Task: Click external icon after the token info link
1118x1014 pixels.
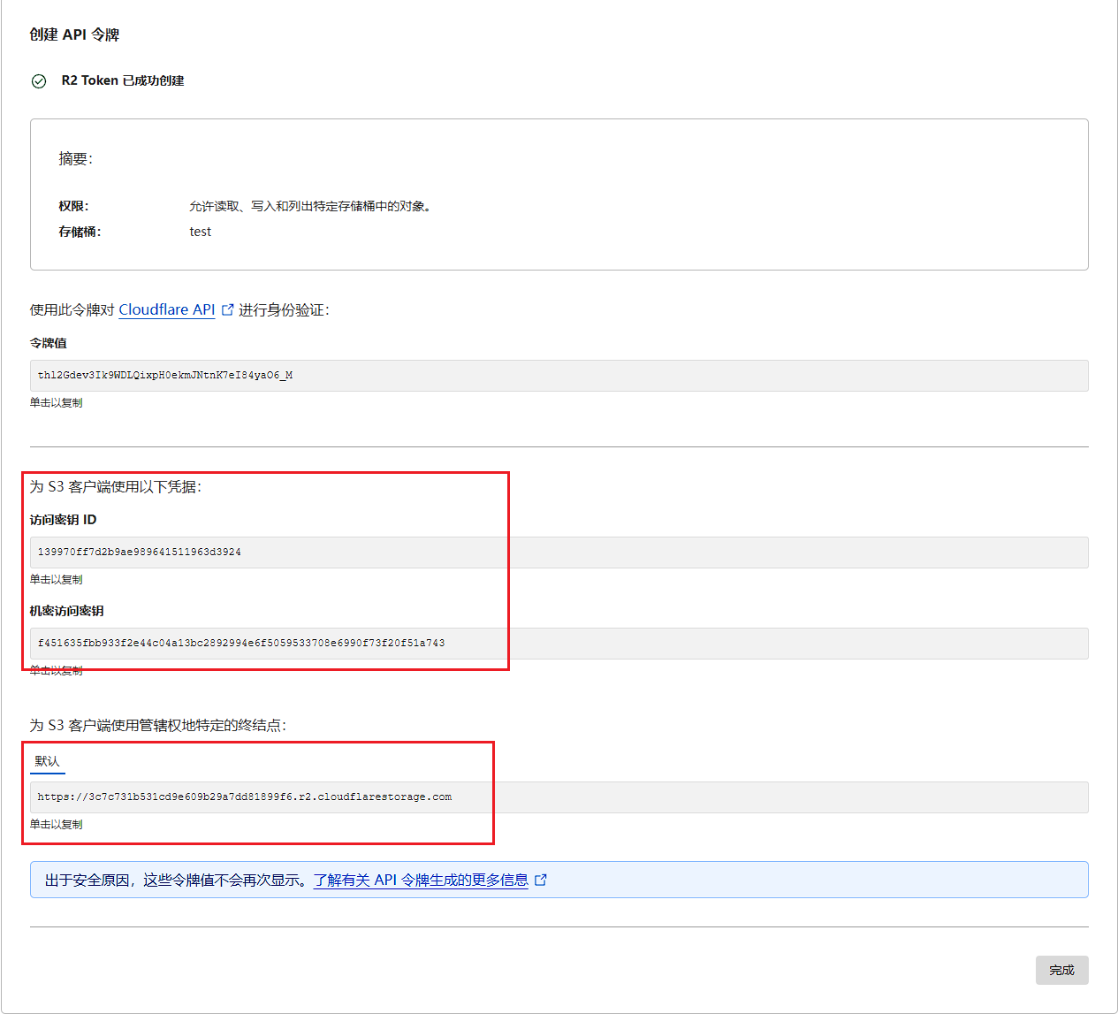Action: coord(541,880)
